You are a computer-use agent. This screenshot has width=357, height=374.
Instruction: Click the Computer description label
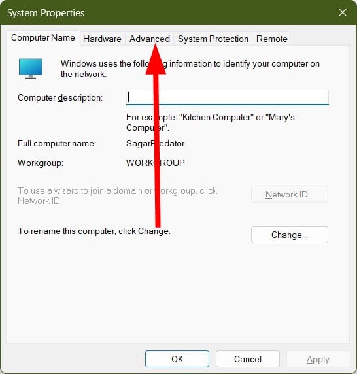tap(60, 98)
